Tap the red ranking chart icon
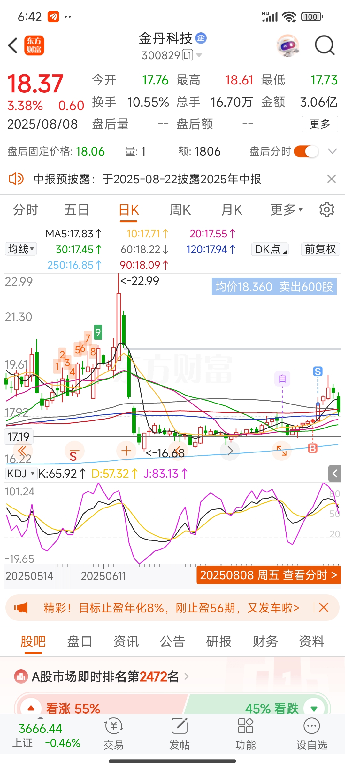The image size is (345, 768). 21,676
